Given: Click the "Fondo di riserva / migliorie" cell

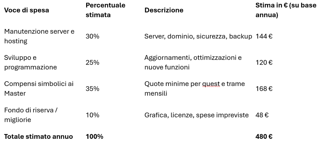Looking at the screenshot, I should tap(31, 115).
